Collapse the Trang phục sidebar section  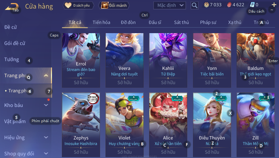pyautogui.click(x=46, y=76)
